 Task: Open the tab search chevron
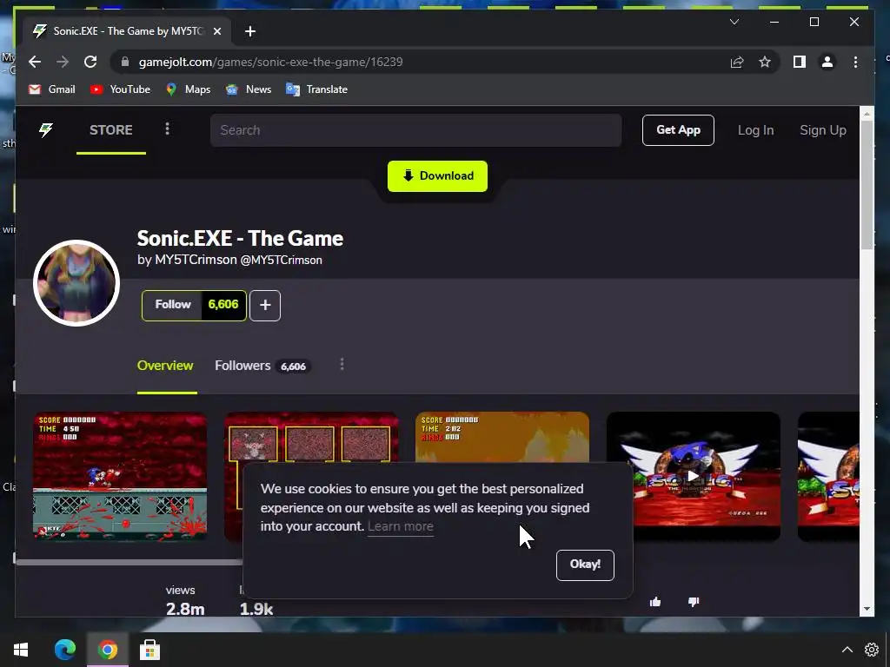(x=734, y=22)
